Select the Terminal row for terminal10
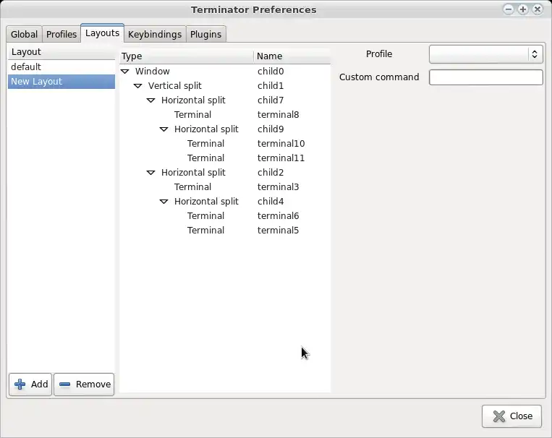This screenshot has width=552, height=438. tap(225, 144)
